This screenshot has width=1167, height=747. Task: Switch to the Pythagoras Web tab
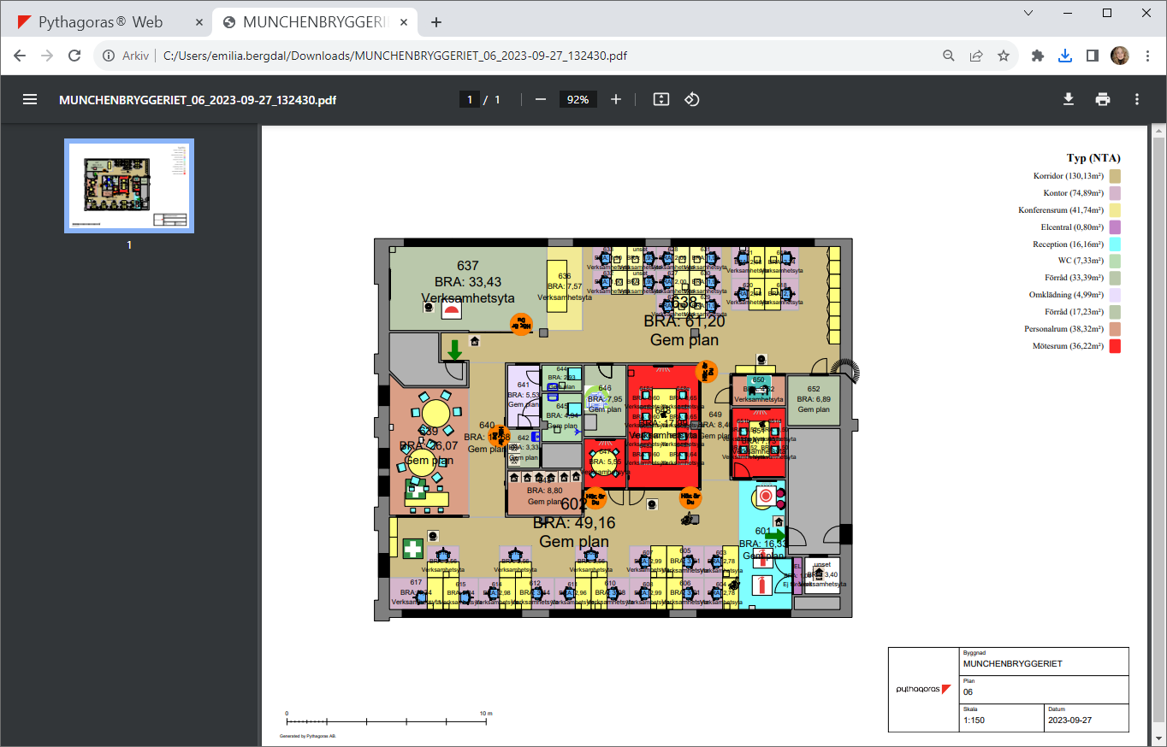tap(101, 22)
